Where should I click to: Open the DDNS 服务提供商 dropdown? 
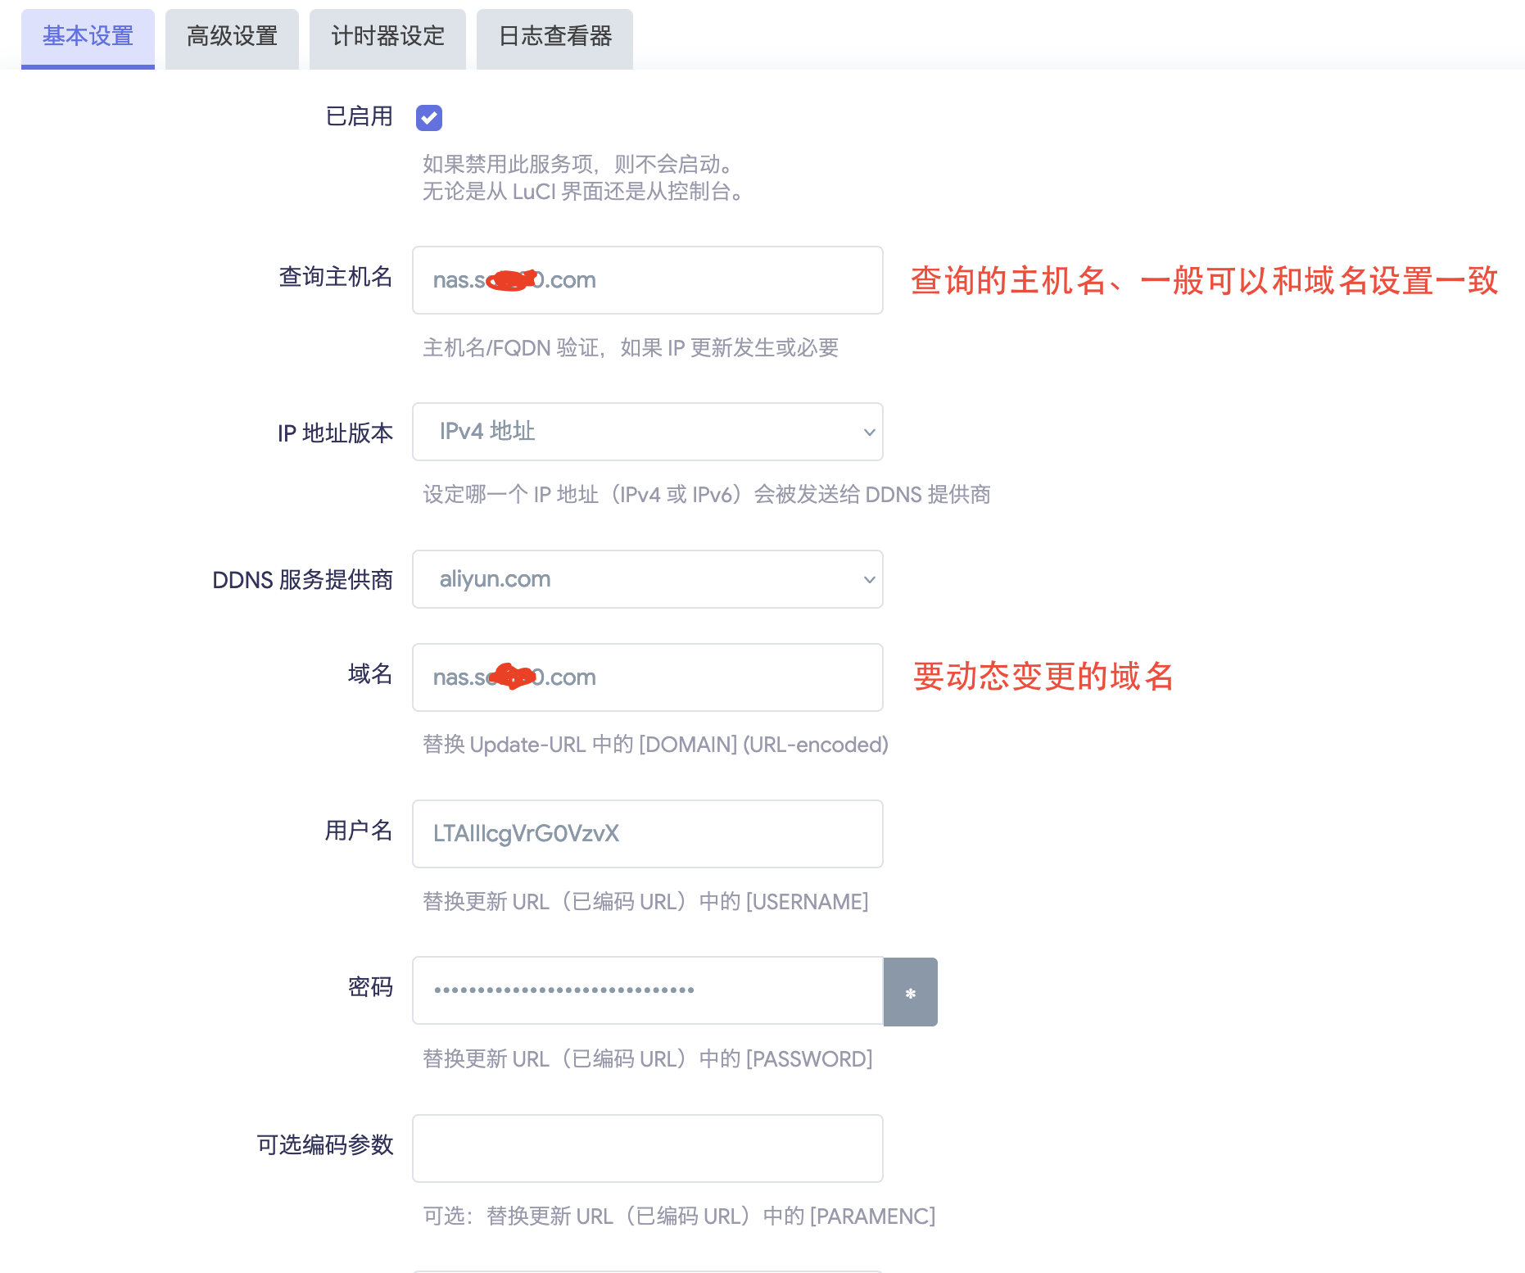pos(647,579)
